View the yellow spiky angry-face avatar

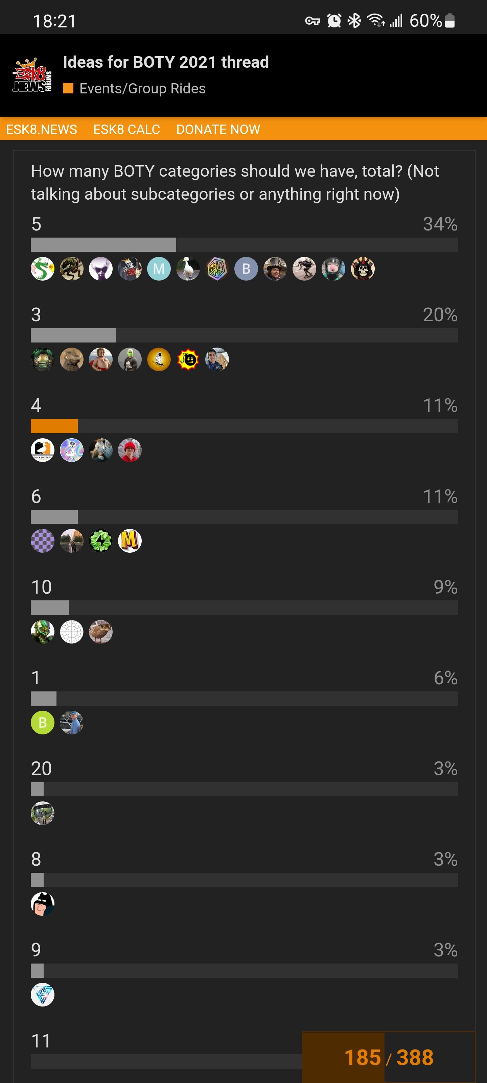[188, 359]
